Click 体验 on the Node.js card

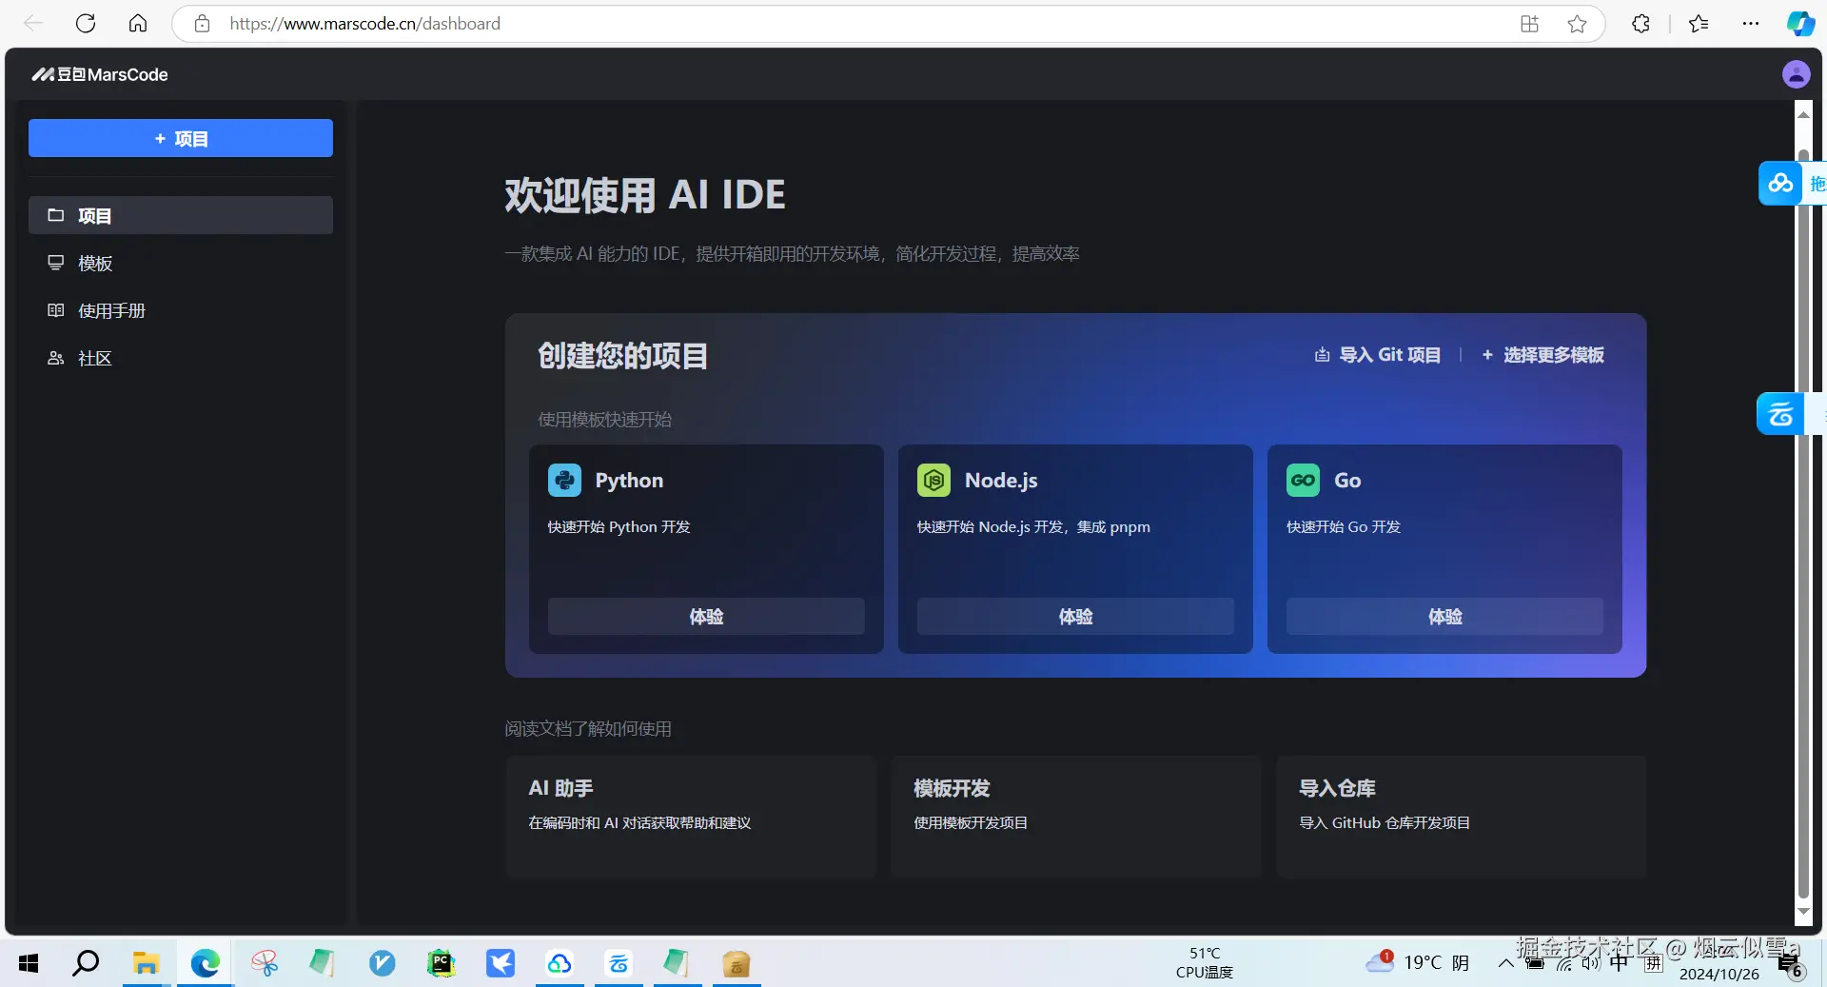point(1075,616)
